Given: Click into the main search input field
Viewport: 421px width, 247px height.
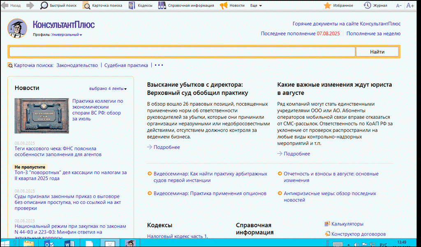Looking at the screenshot, I should [x=182, y=52].
